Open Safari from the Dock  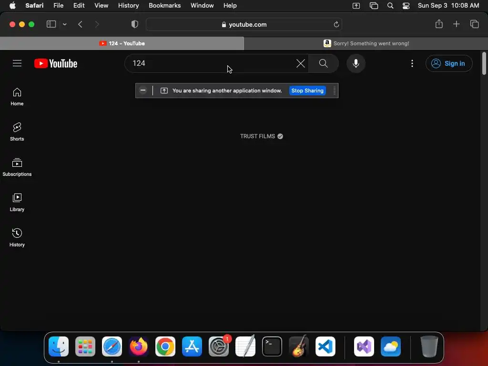[x=112, y=346]
